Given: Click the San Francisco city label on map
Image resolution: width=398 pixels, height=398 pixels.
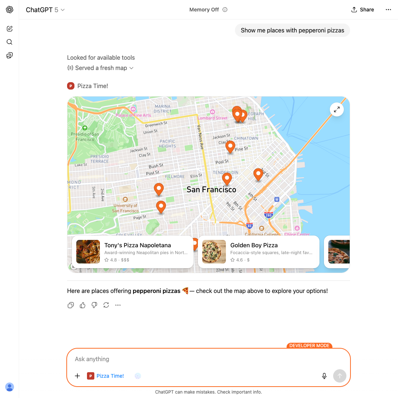Looking at the screenshot, I should pos(212,190).
